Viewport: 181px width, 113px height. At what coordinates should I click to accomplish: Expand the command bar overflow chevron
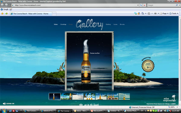(180, 12)
